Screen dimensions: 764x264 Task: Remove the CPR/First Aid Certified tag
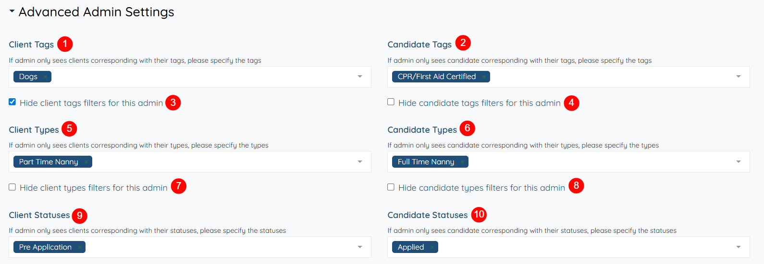click(x=484, y=77)
